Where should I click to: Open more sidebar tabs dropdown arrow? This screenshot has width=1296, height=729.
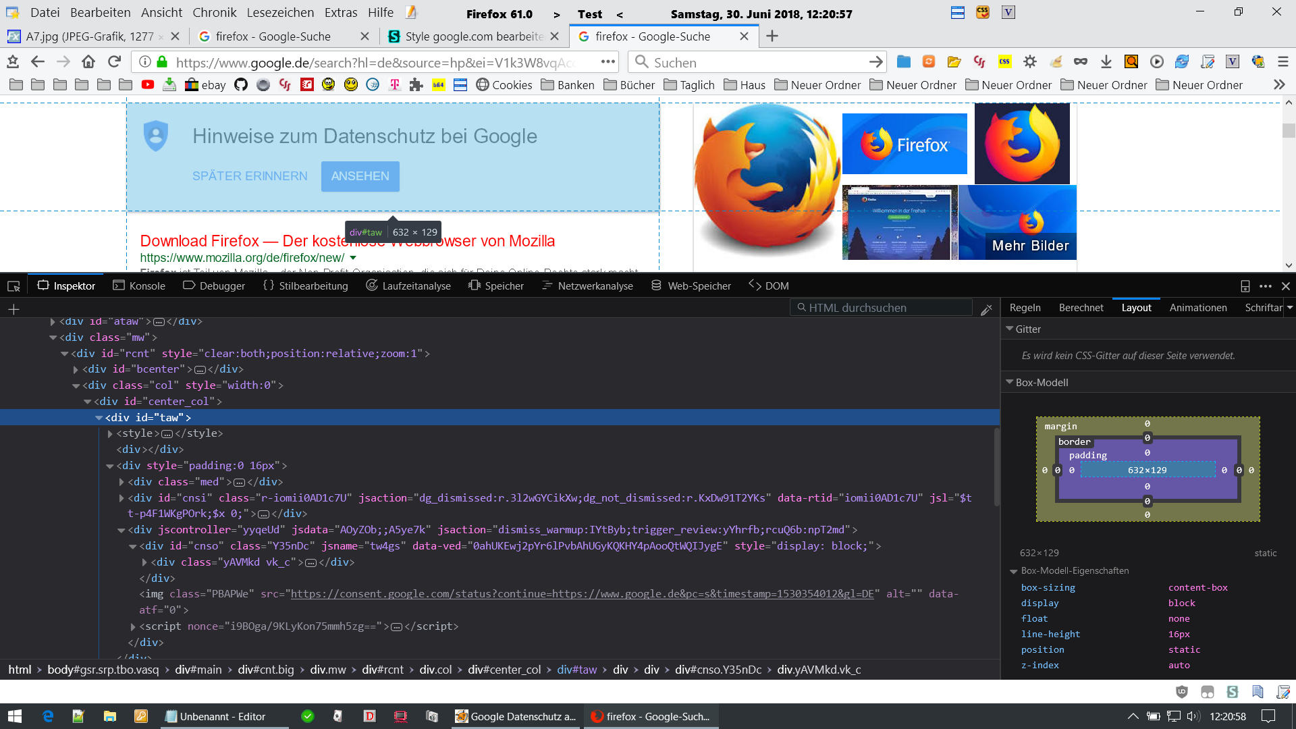[1289, 308]
